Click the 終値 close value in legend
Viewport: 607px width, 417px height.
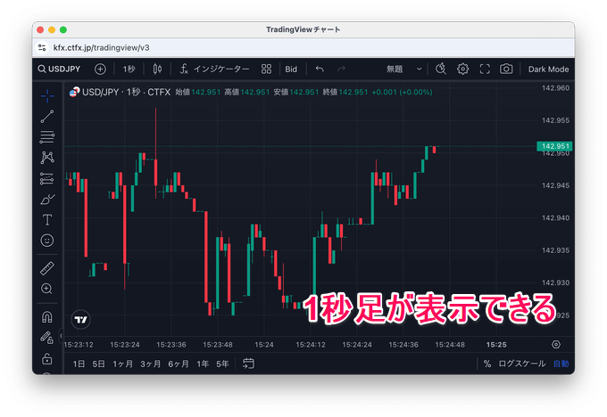[345, 92]
